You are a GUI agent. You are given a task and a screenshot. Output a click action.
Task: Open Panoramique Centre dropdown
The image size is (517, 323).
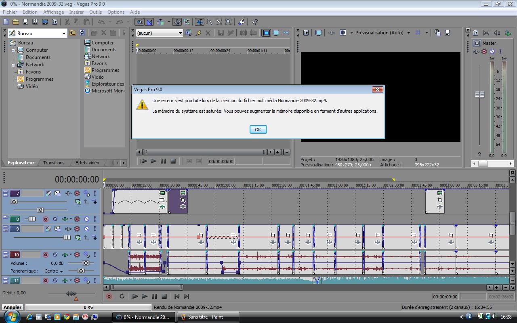point(54,271)
